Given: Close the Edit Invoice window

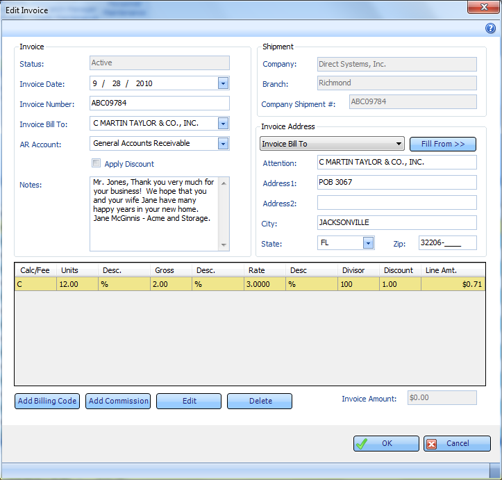Looking at the screenshot, I should click(x=479, y=8).
